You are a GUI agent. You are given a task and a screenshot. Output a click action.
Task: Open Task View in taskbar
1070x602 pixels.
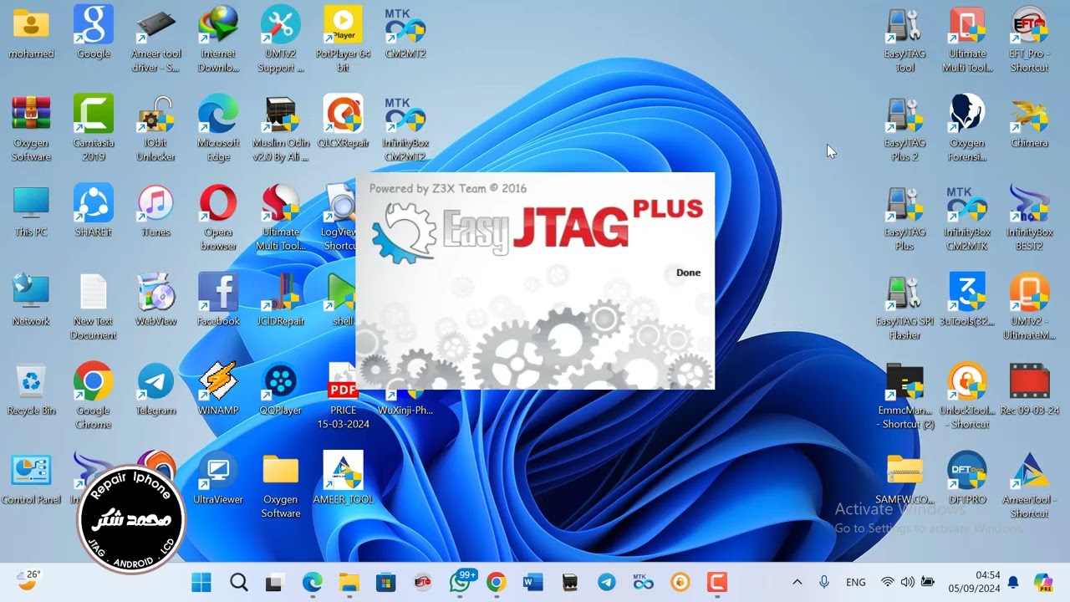pos(274,582)
